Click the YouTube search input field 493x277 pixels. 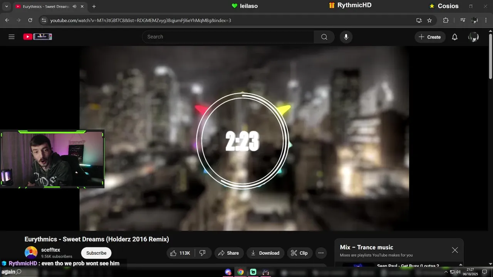click(228, 37)
